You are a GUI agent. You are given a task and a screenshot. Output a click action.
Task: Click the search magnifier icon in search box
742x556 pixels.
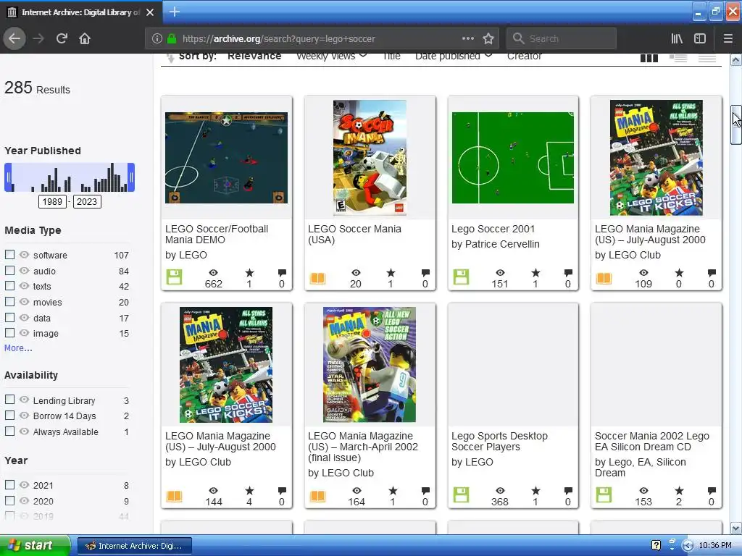pyautogui.click(x=519, y=38)
